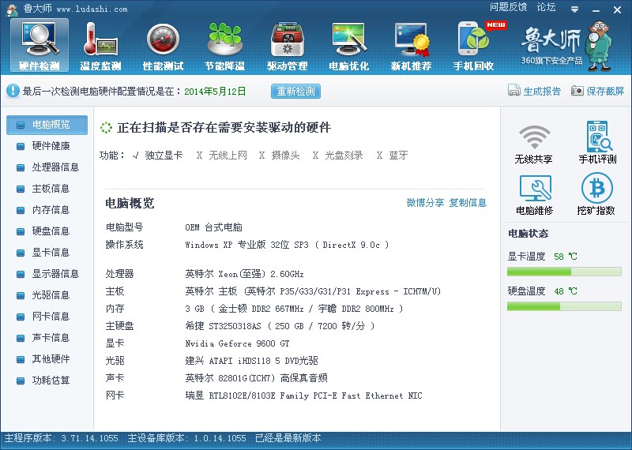Open 新机推荐 new PC recommendation icon
The height and width of the screenshot is (450, 632).
pyautogui.click(x=411, y=45)
